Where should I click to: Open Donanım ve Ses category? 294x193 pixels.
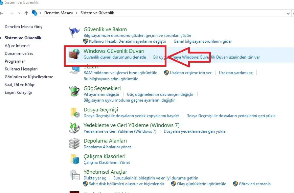19,53
